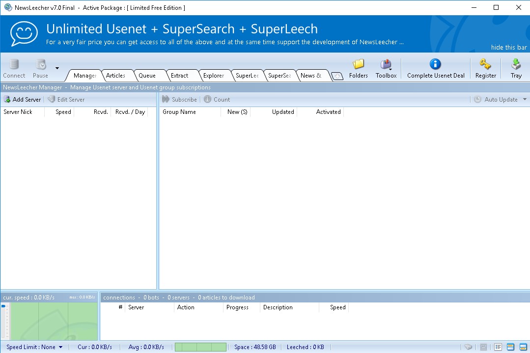Image resolution: width=530 pixels, height=353 pixels.
Task: Open the News & tab
Action: click(311, 75)
